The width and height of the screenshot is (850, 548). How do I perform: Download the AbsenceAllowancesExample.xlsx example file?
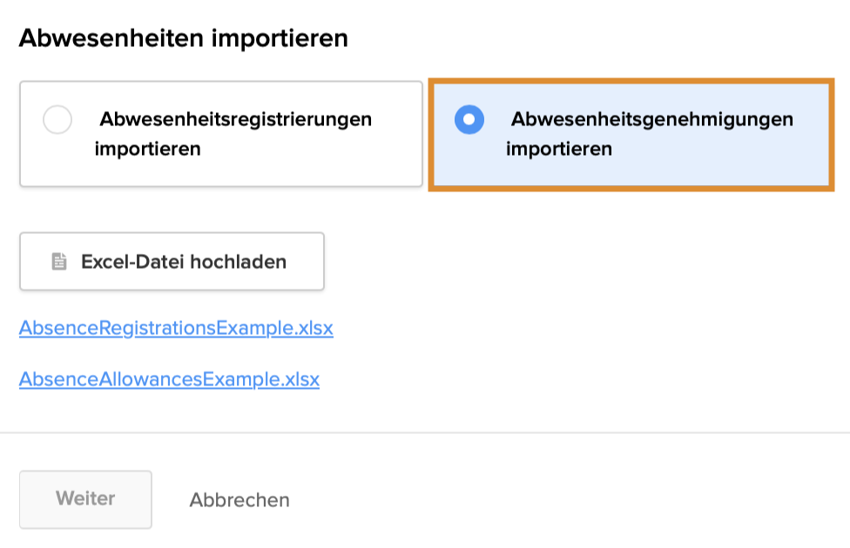(x=169, y=379)
